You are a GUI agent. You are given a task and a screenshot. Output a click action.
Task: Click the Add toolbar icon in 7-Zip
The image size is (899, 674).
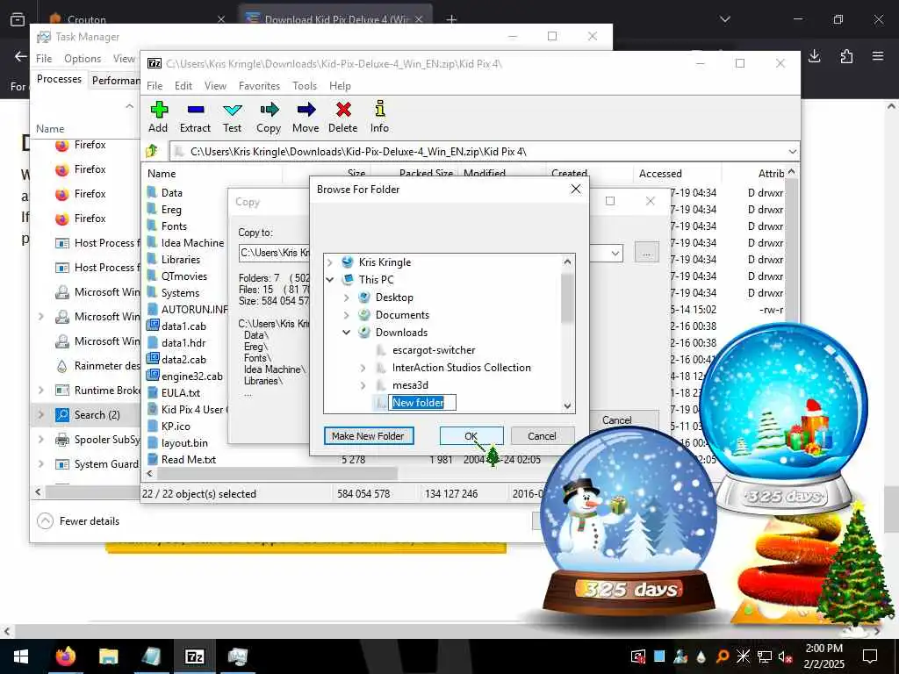click(x=159, y=110)
